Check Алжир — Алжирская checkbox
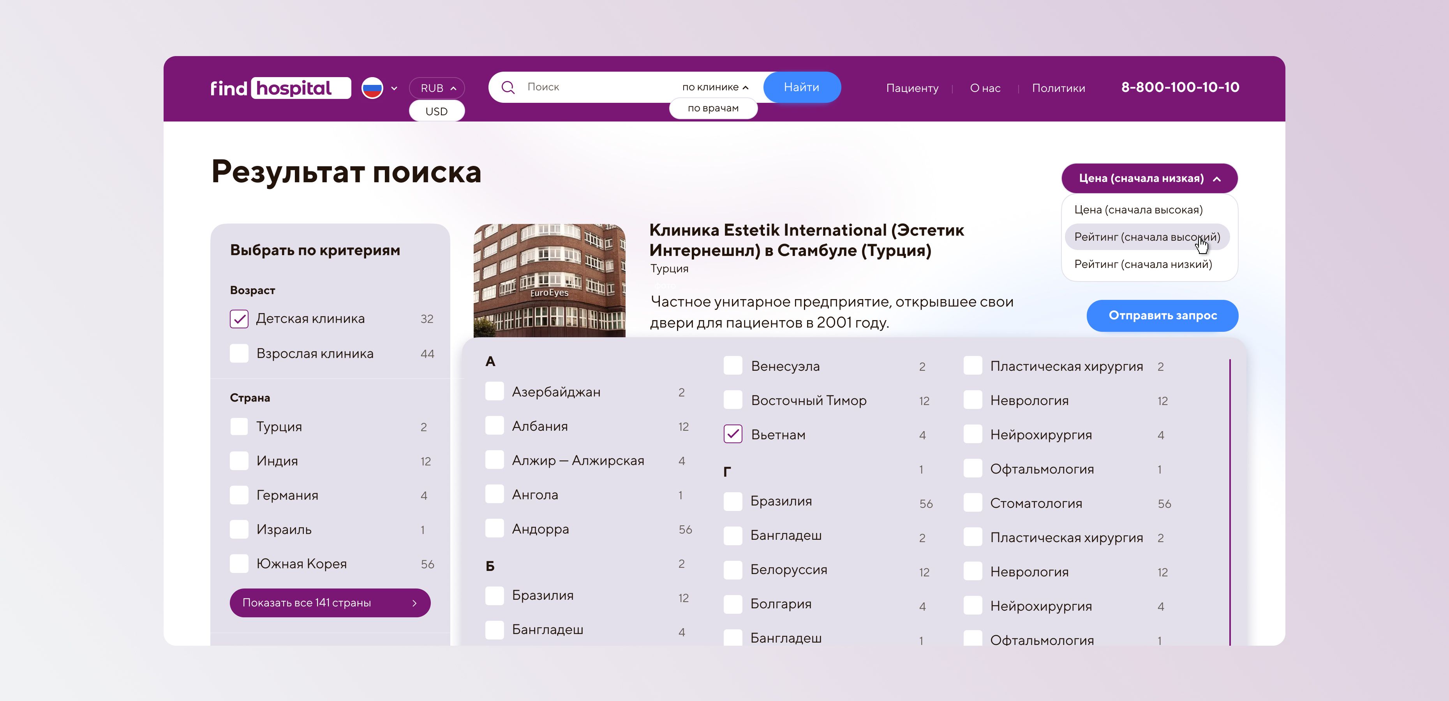The width and height of the screenshot is (1449, 701). click(494, 460)
